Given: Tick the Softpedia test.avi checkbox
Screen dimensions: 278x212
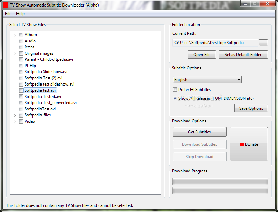Looking at the screenshot, I should click(21, 90).
